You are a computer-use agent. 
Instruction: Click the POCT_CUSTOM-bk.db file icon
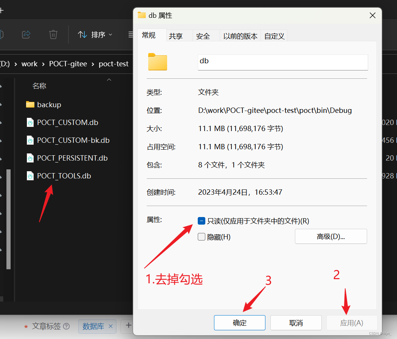[30, 140]
